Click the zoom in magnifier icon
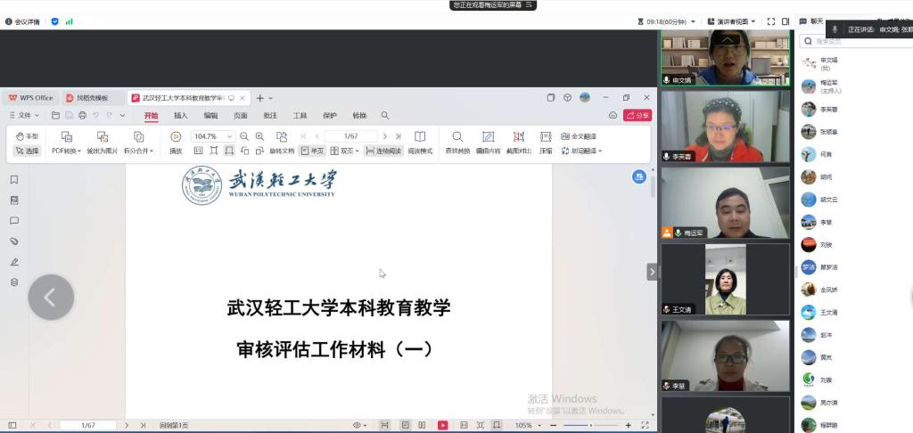The image size is (913, 433). click(x=259, y=136)
